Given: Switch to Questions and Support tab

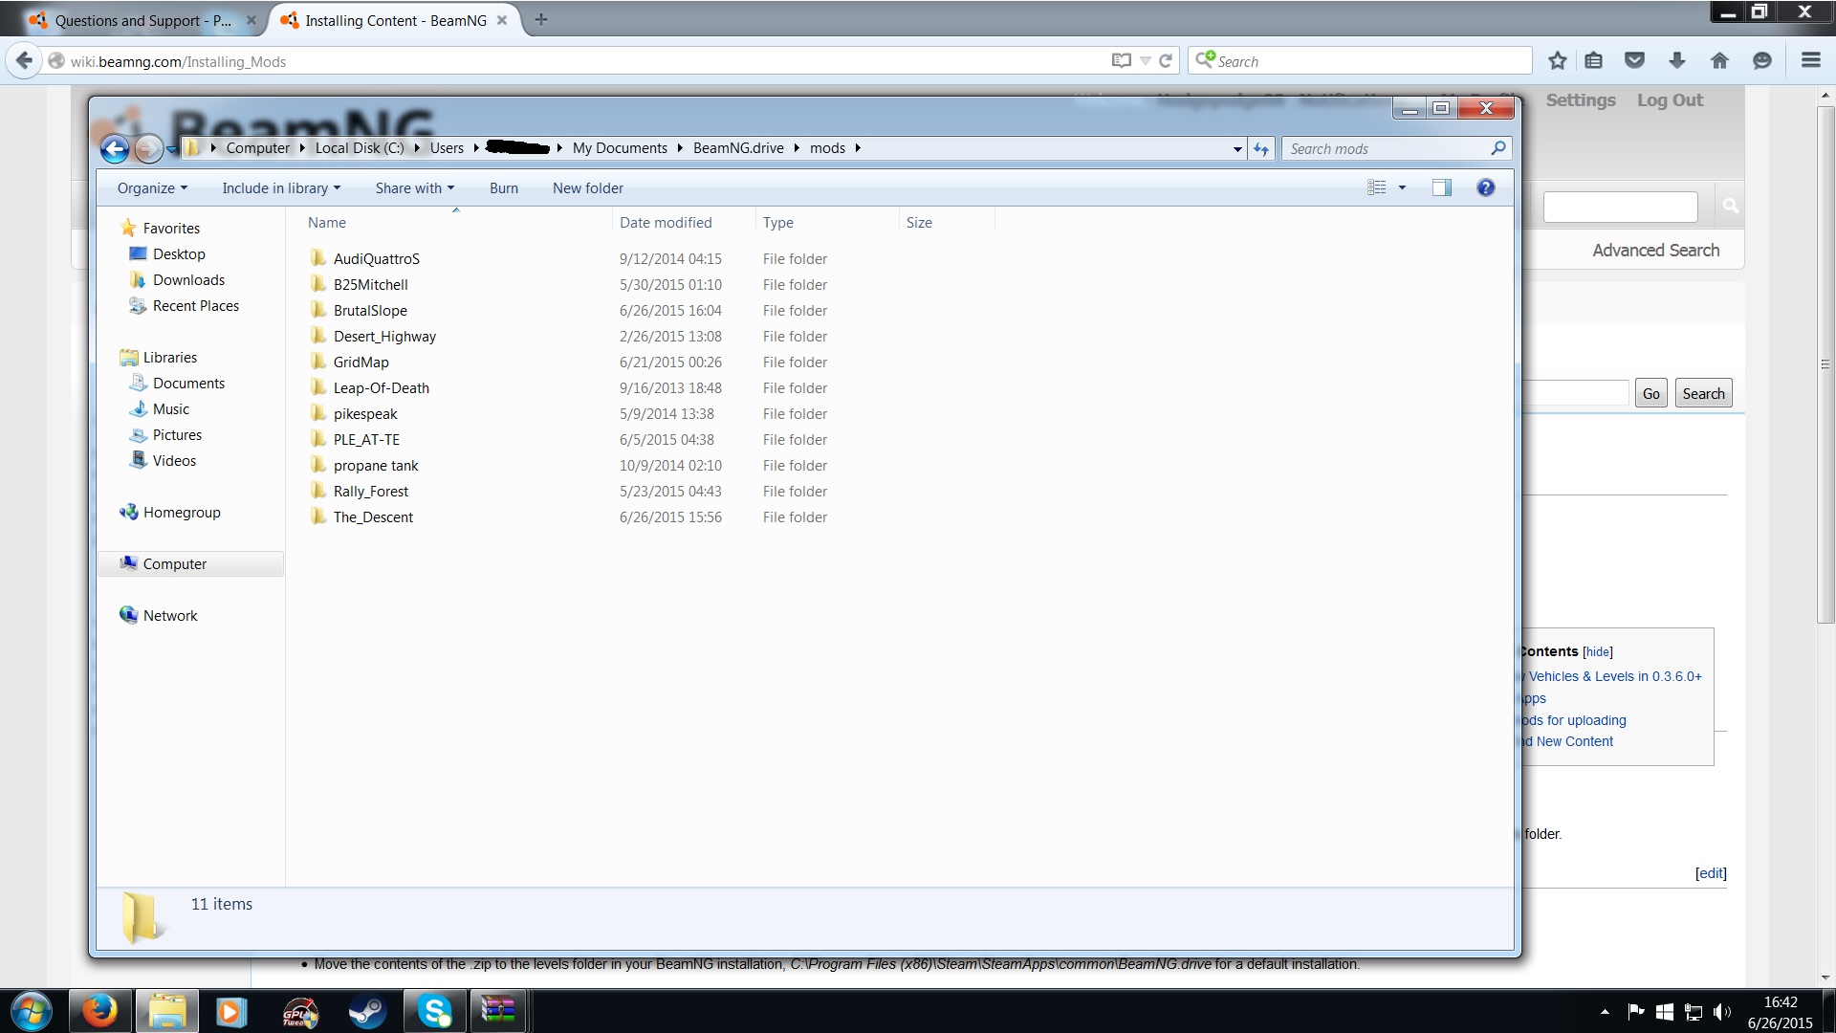Looking at the screenshot, I should coord(143,20).
